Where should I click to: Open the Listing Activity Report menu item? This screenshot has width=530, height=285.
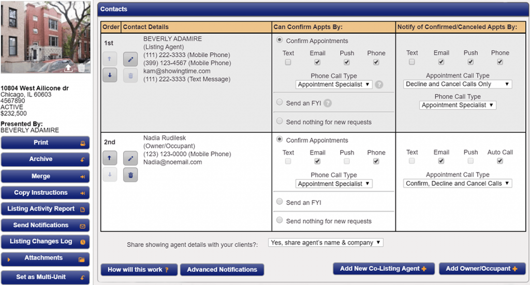[45, 209]
